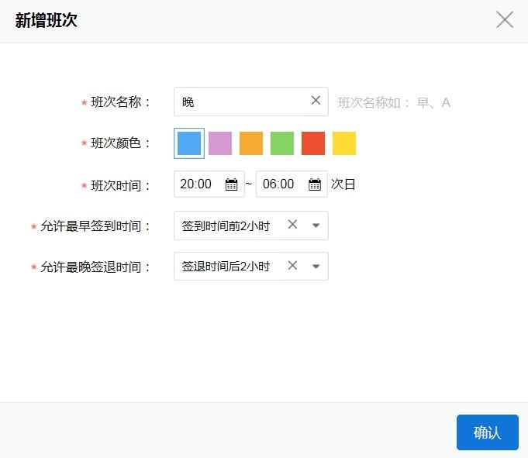Click the 签退时间后2小时 combo box text
Image resolution: width=528 pixels, height=458 pixels.
[226, 267]
